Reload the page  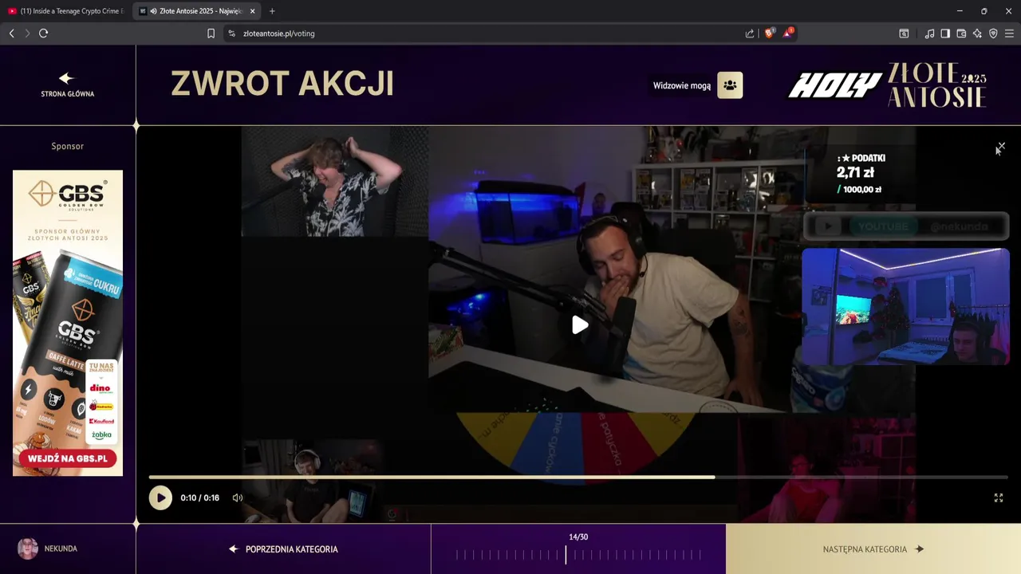43,33
